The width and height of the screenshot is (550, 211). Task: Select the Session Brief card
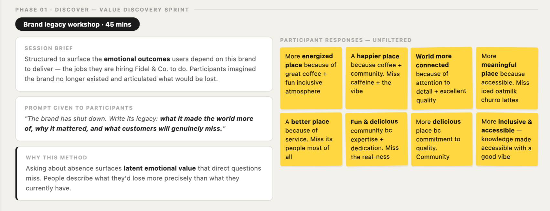click(x=144, y=64)
